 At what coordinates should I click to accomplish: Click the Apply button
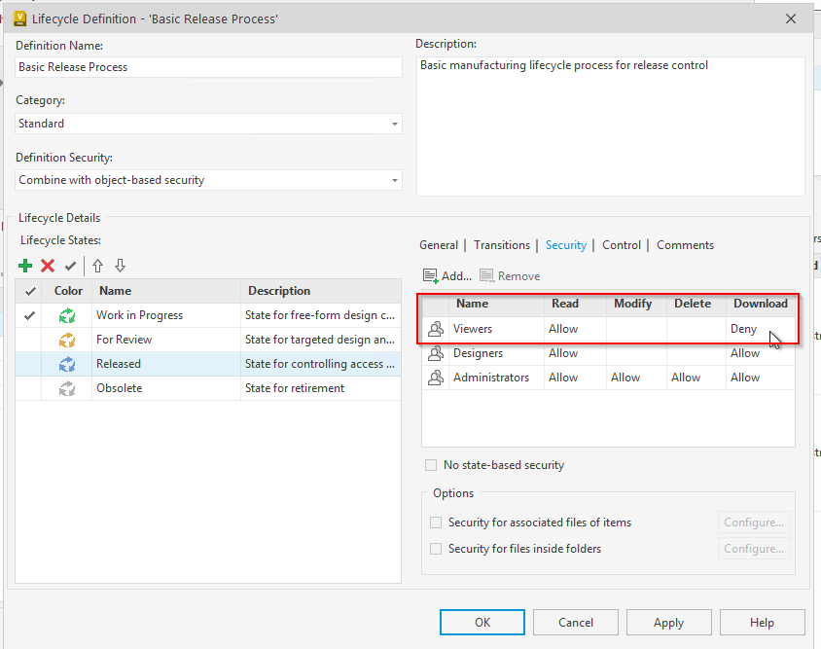click(x=668, y=622)
